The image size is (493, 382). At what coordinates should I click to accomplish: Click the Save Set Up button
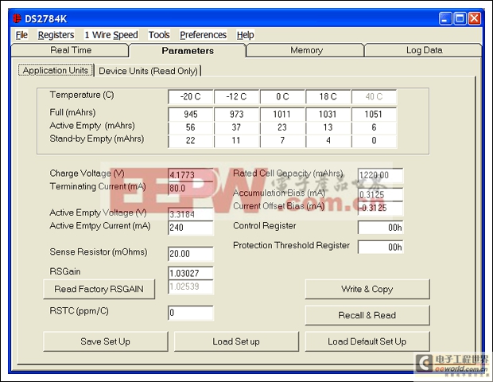(105, 341)
